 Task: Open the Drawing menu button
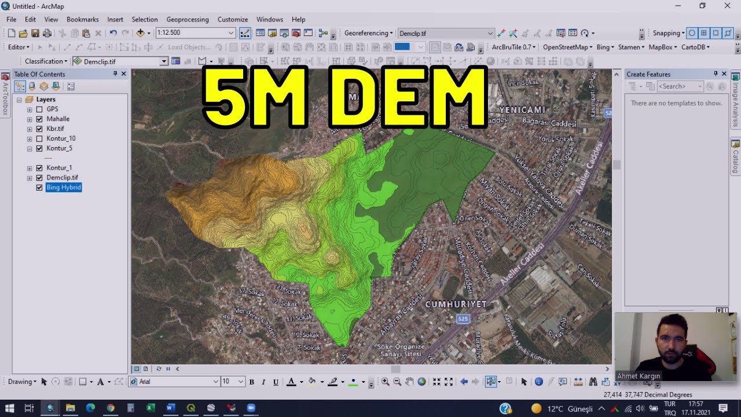[x=22, y=382]
